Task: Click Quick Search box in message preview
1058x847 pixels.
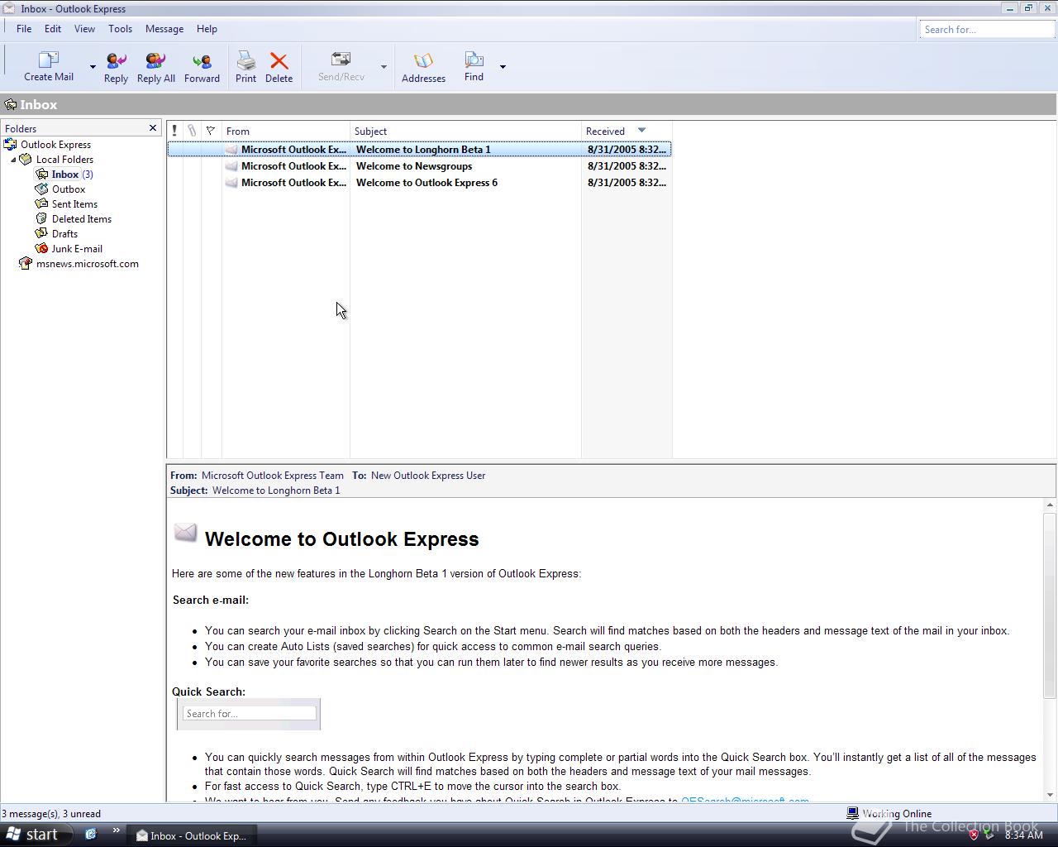Action: click(249, 713)
